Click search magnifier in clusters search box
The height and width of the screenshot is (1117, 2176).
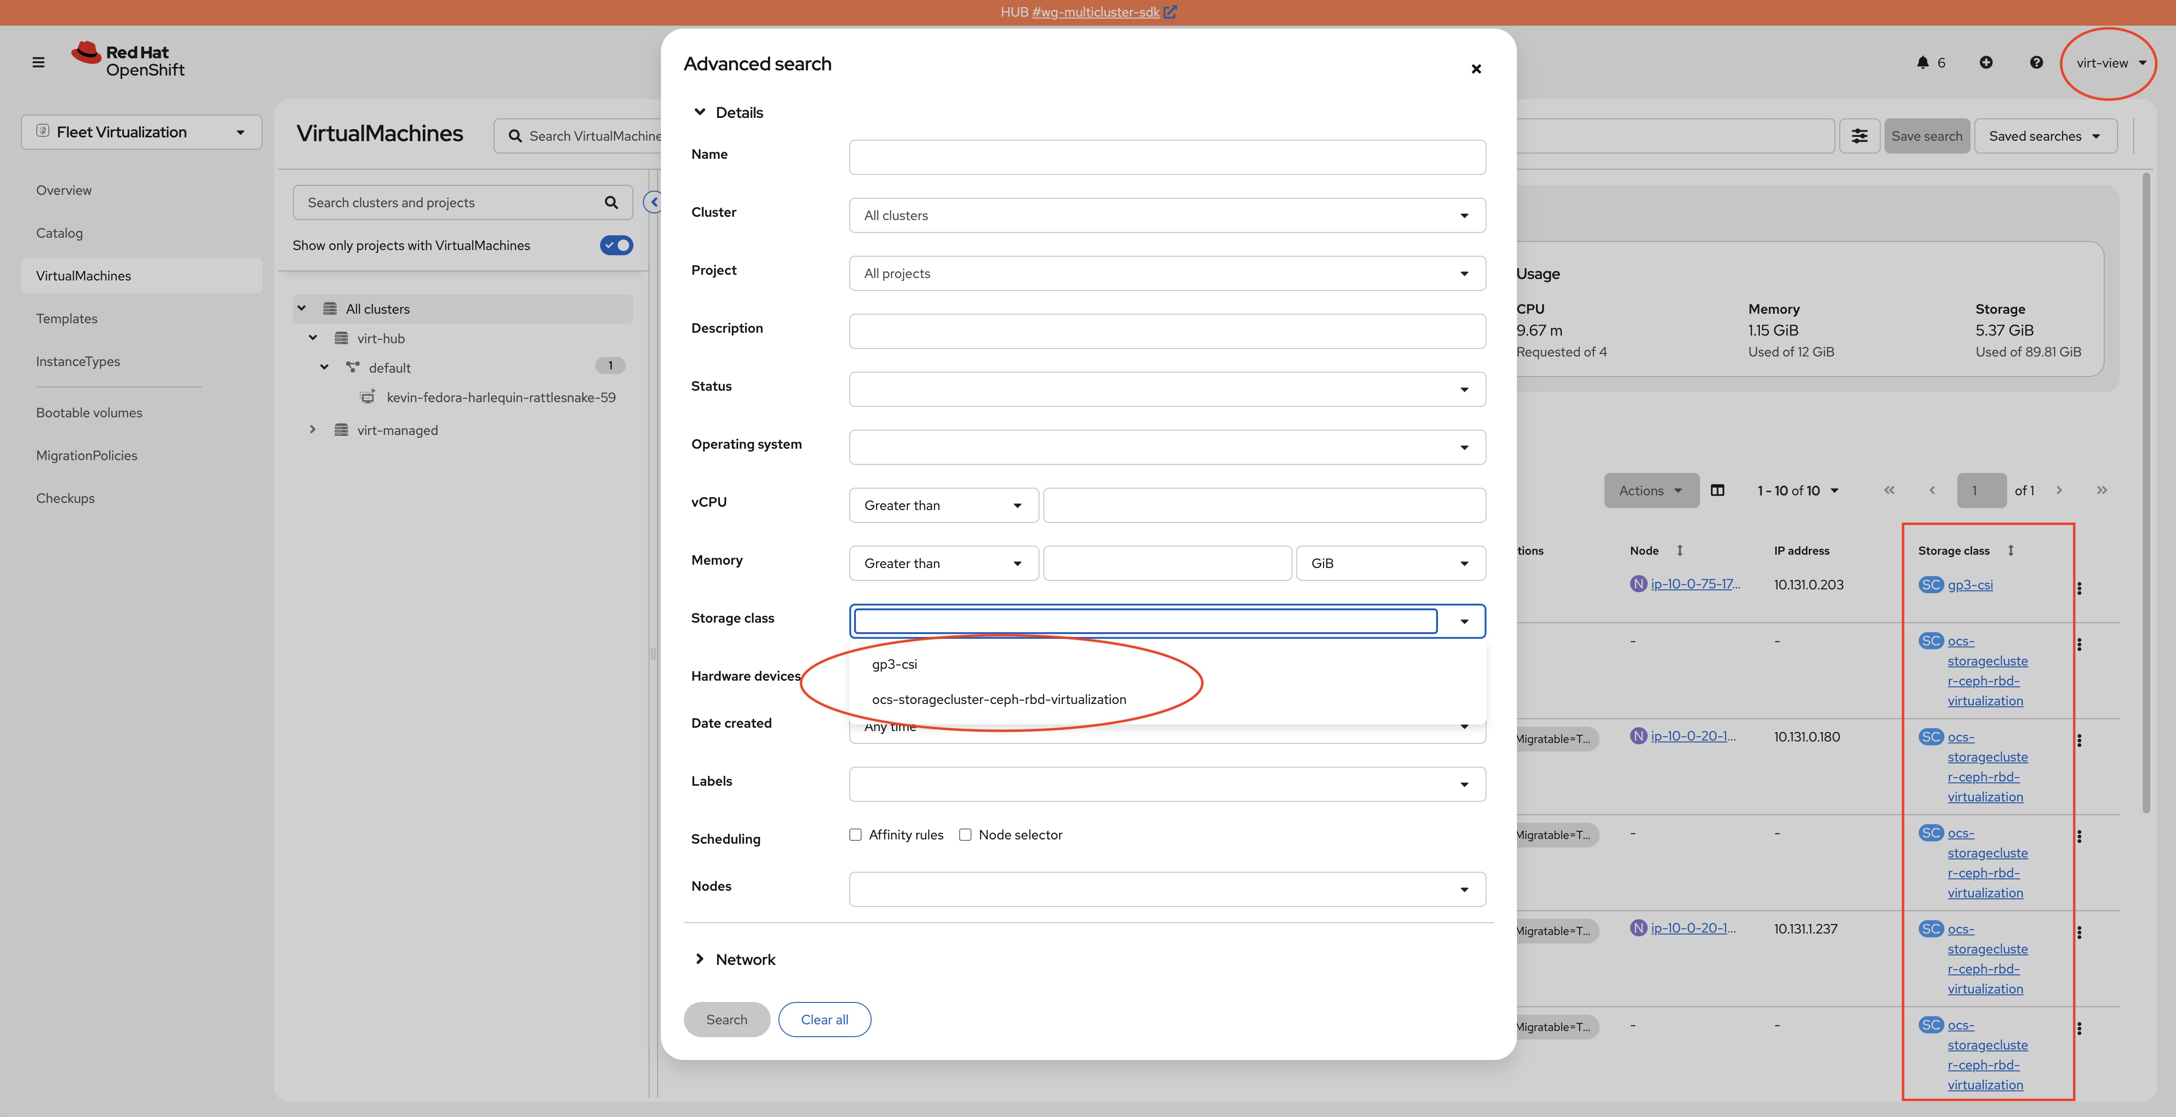click(x=611, y=202)
